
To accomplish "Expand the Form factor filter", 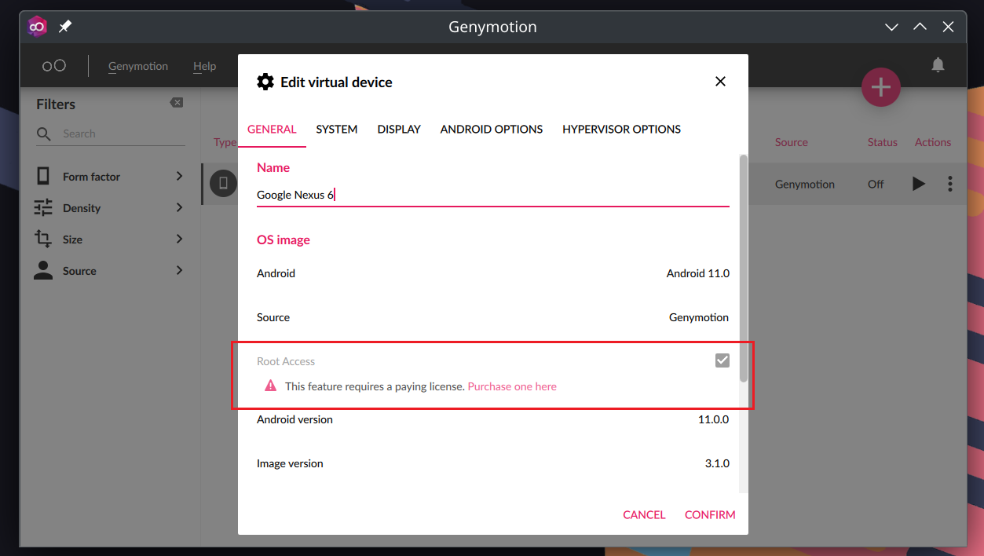I will coord(179,176).
